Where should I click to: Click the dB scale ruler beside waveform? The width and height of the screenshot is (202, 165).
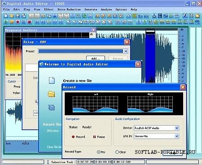pos(182,55)
